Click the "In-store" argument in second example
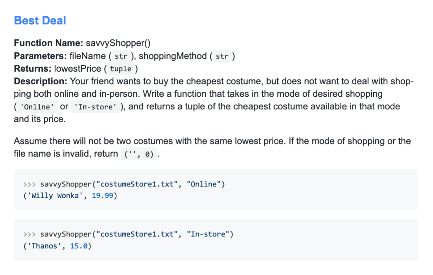 (208, 234)
